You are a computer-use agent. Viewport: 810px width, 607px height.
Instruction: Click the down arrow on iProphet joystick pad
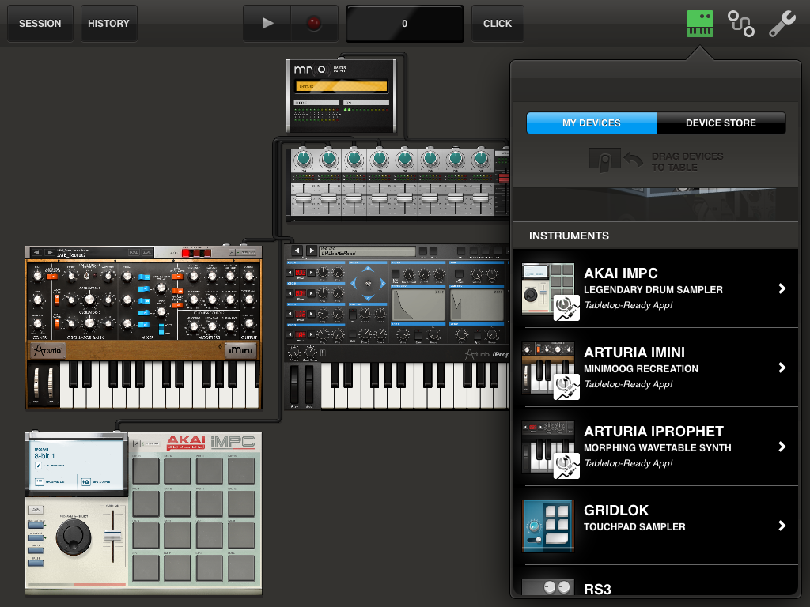tap(368, 298)
